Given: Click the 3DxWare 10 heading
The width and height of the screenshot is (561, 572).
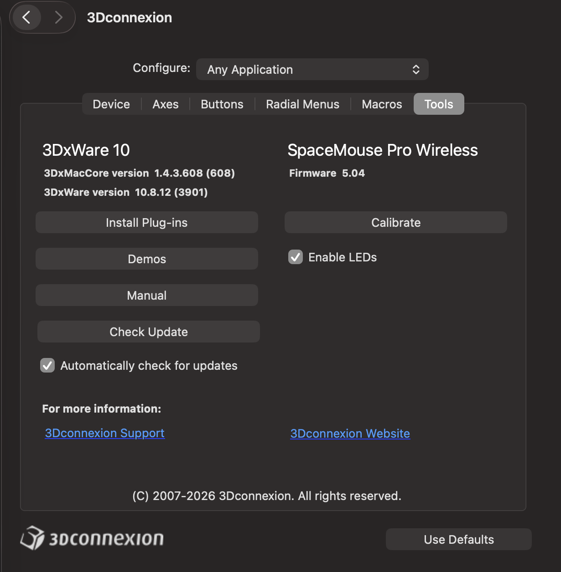Looking at the screenshot, I should tap(86, 150).
